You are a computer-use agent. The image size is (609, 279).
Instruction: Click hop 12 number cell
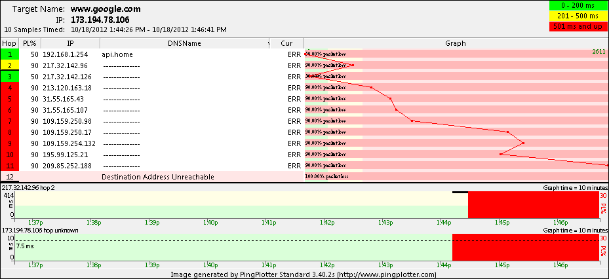click(x=9, y=177)
